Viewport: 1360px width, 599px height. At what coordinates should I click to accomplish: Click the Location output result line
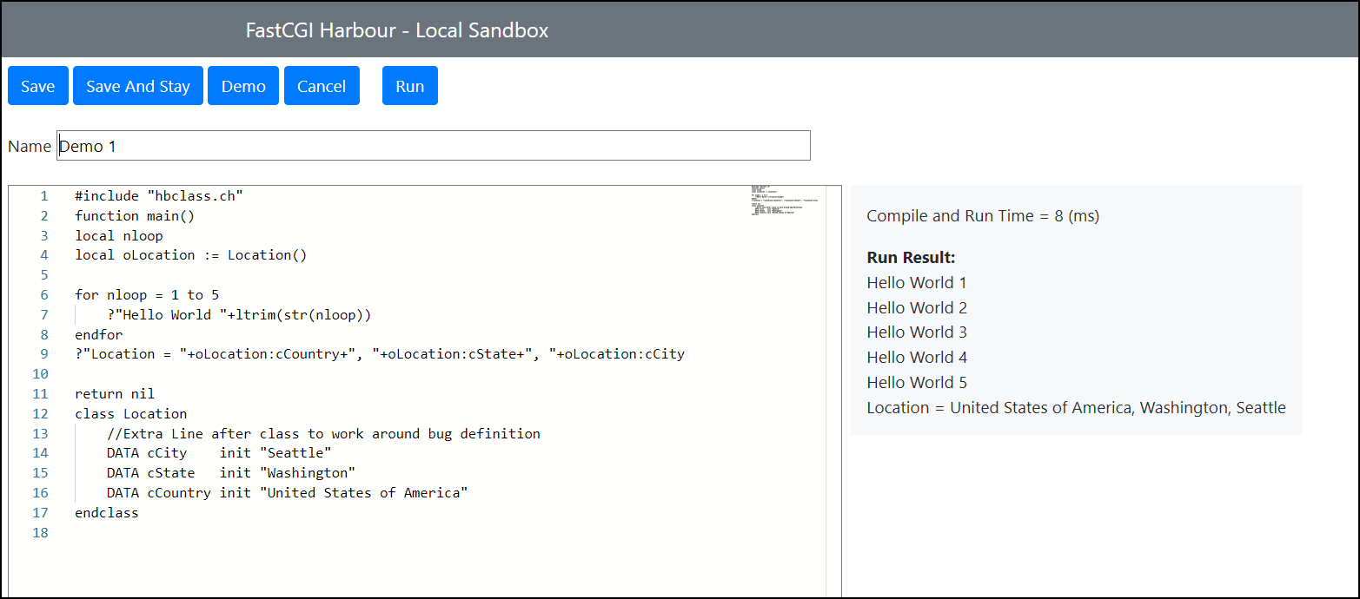pos(1076,408)
